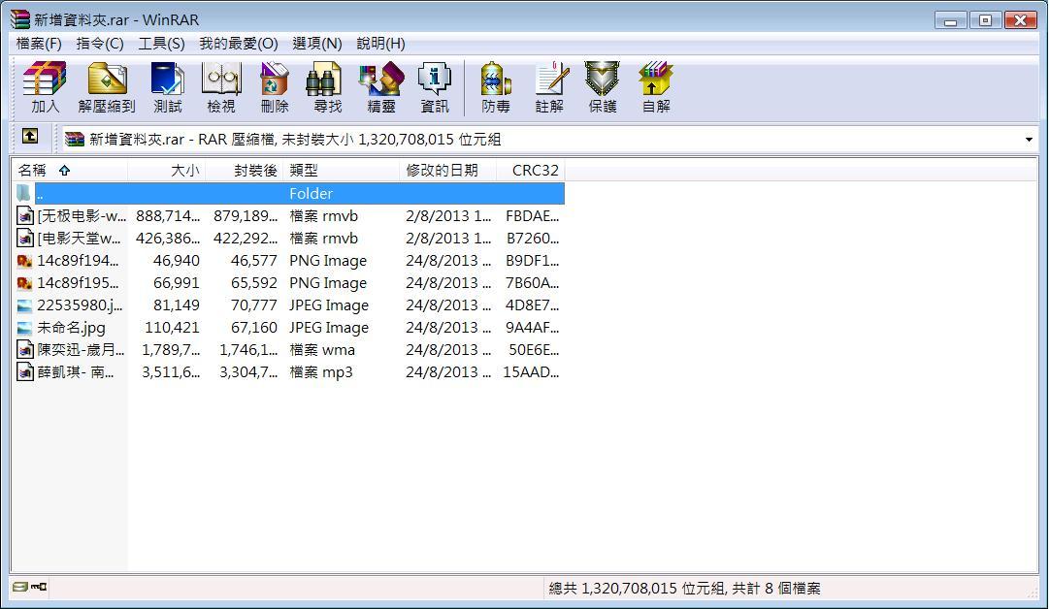Select the parent folder '..' icon
The image size is (1050, 609).
pos(24,193)
